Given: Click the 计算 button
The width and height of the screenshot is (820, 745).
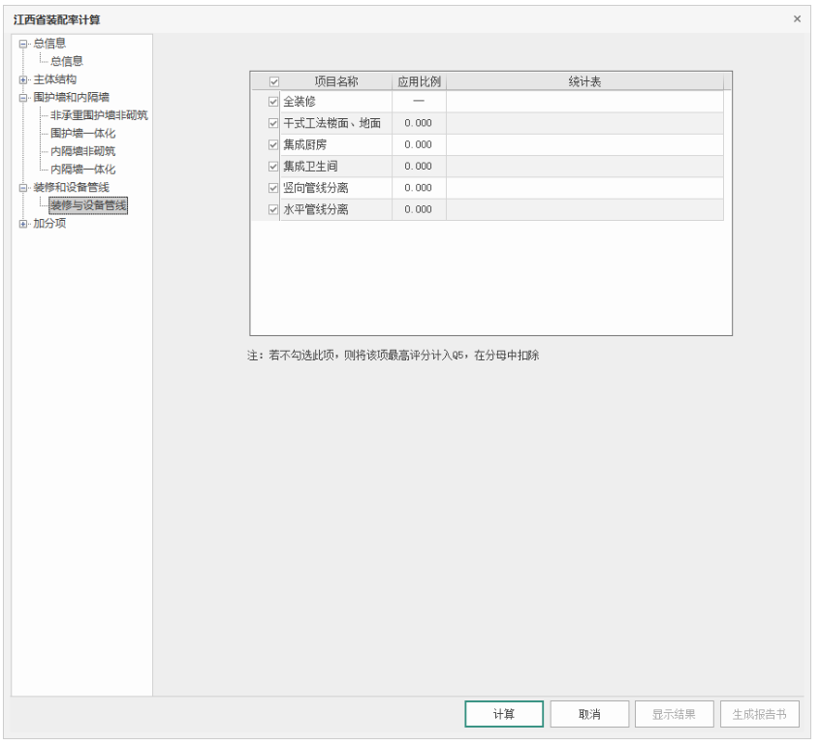Looking at the screenshot, I should [504, 714].
